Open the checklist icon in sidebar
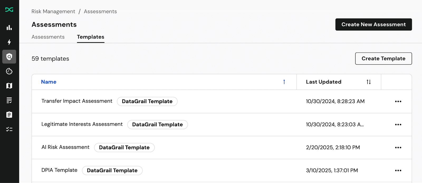 [x=9, y=129]
